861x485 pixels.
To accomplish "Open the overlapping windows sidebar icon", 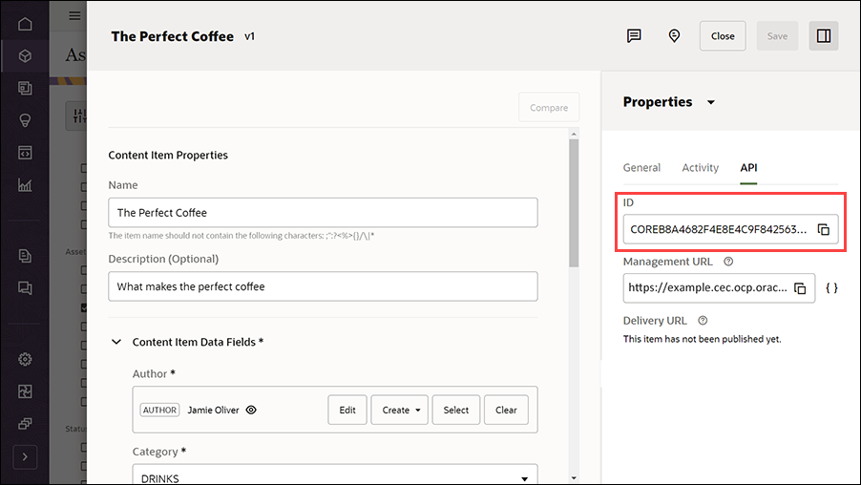I will click(x=25, y=424).
